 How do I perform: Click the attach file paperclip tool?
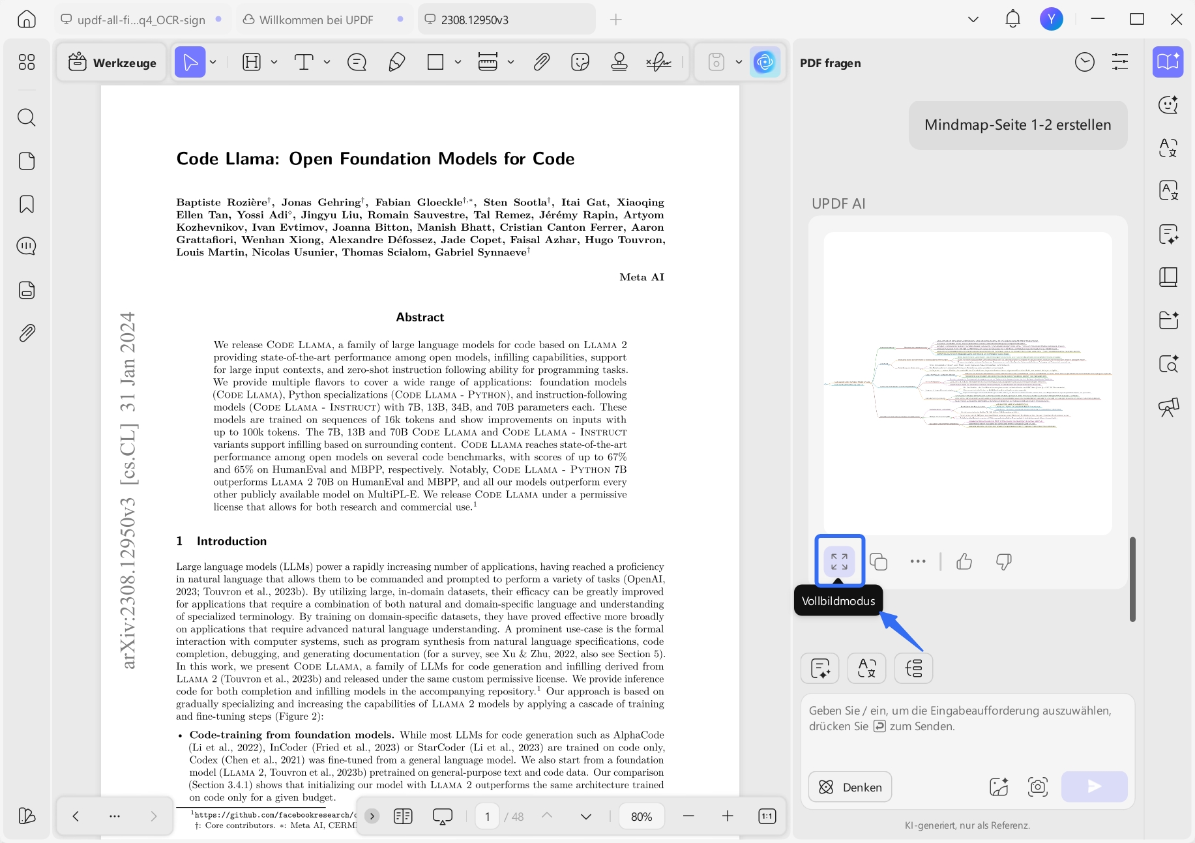[x=542, y=63]
